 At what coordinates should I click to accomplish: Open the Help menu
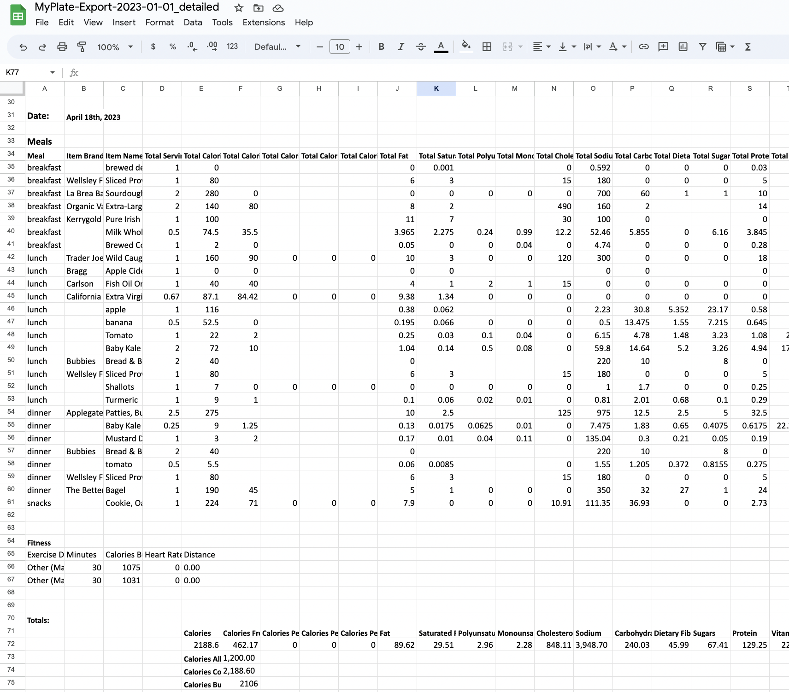(x=304, y=22)
